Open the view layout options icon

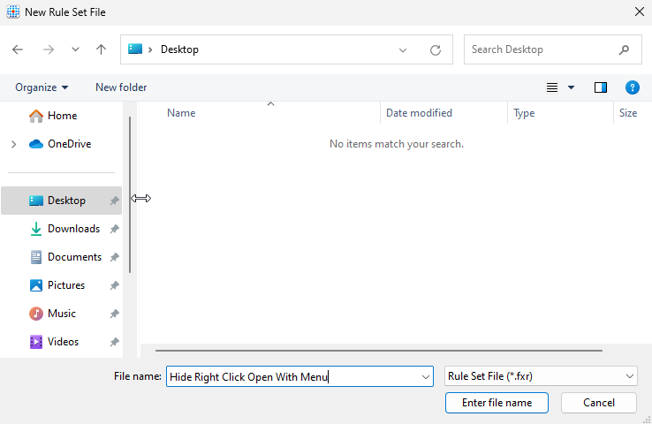(x=553, y=87)
